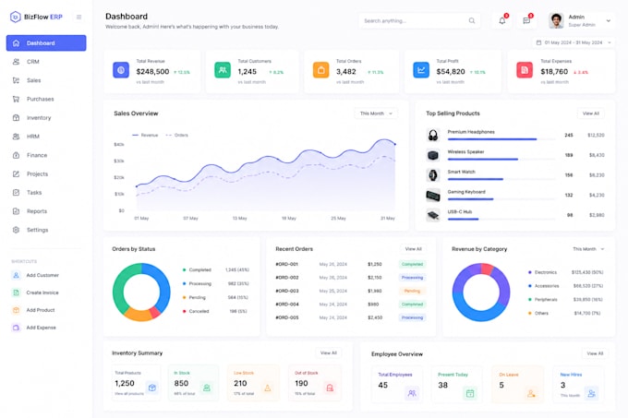
Task: Click the search magnifier icon
Action: (472, 21)
